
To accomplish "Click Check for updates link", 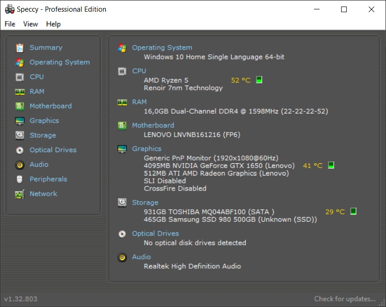I will 345,299.
